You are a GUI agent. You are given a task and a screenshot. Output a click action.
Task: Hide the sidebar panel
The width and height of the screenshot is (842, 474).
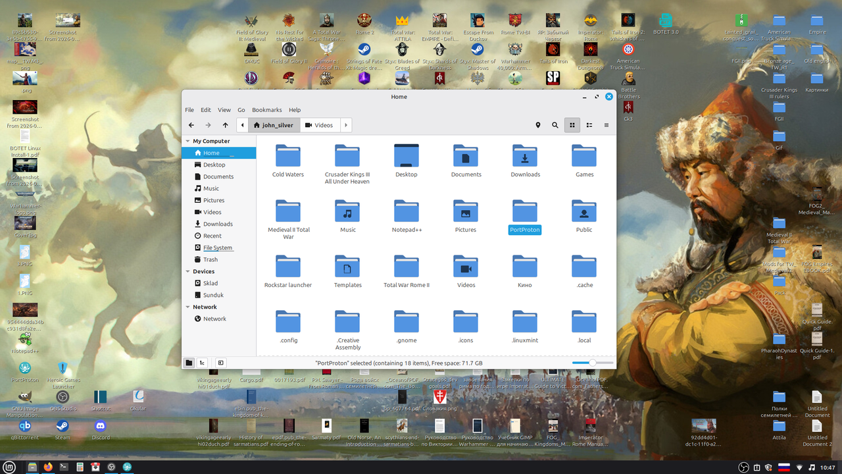coord(221,363)
